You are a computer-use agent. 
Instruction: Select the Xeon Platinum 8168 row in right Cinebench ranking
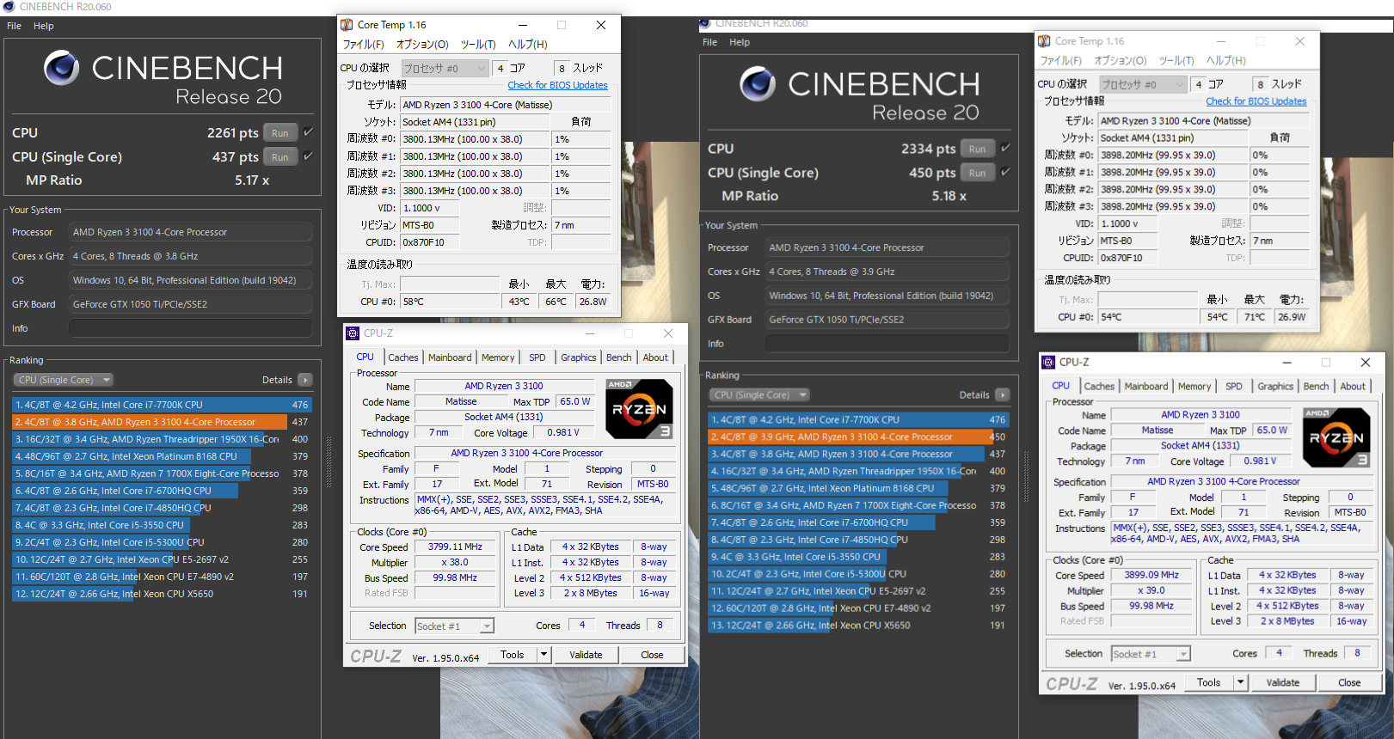pyautogui.click(x=858, y=488)
